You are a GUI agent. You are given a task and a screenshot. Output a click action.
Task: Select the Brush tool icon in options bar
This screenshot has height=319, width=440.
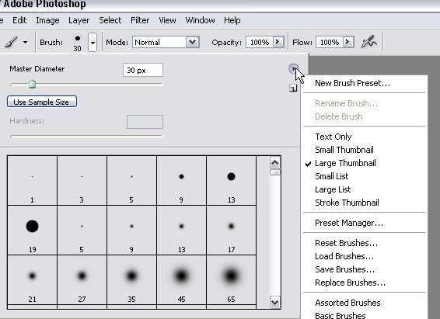pos(11,42)
